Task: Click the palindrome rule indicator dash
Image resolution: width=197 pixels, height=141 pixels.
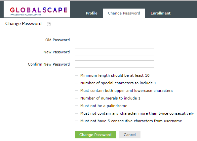Action: (76, 106)
